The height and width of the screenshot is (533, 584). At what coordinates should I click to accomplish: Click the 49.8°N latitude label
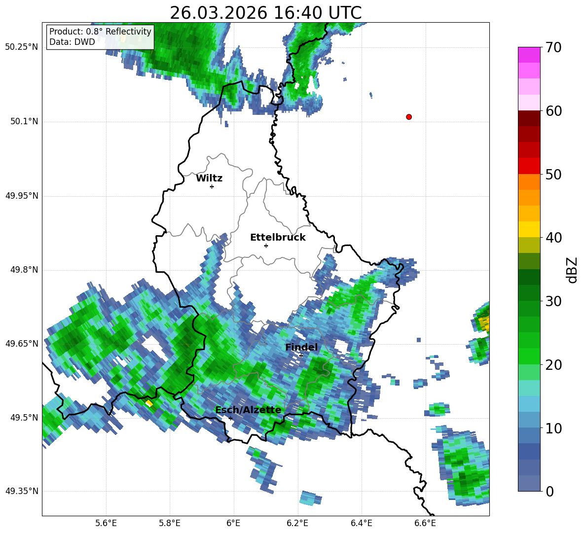24,270
